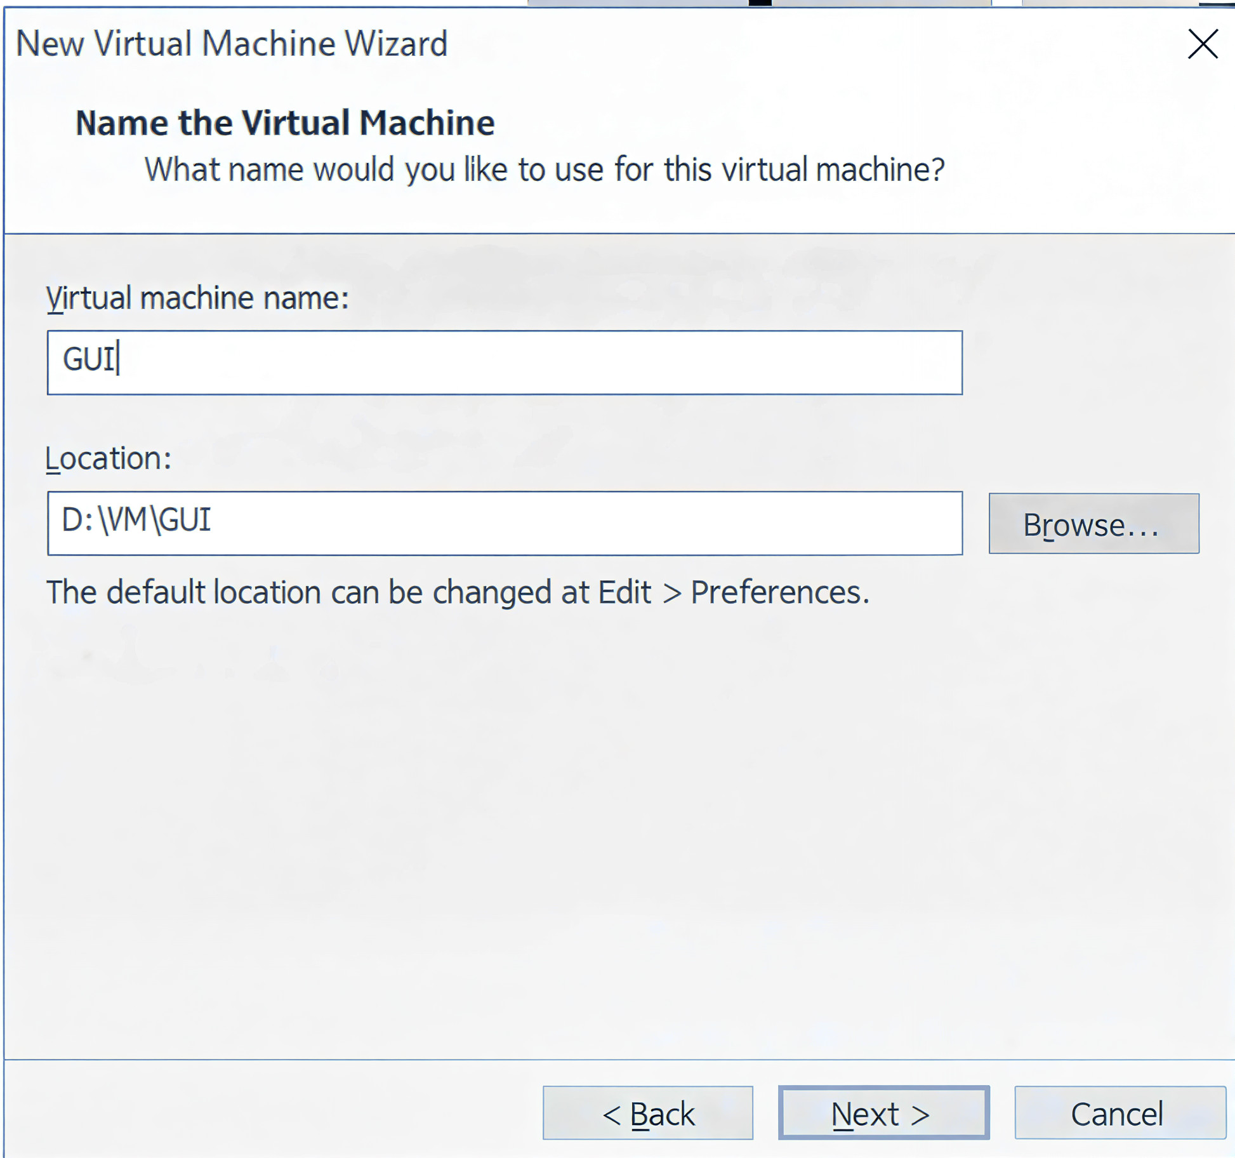Click the 'Name the Virtual Machine' heading
The width and height of the screenshot is (1235, 1158).
284,123
